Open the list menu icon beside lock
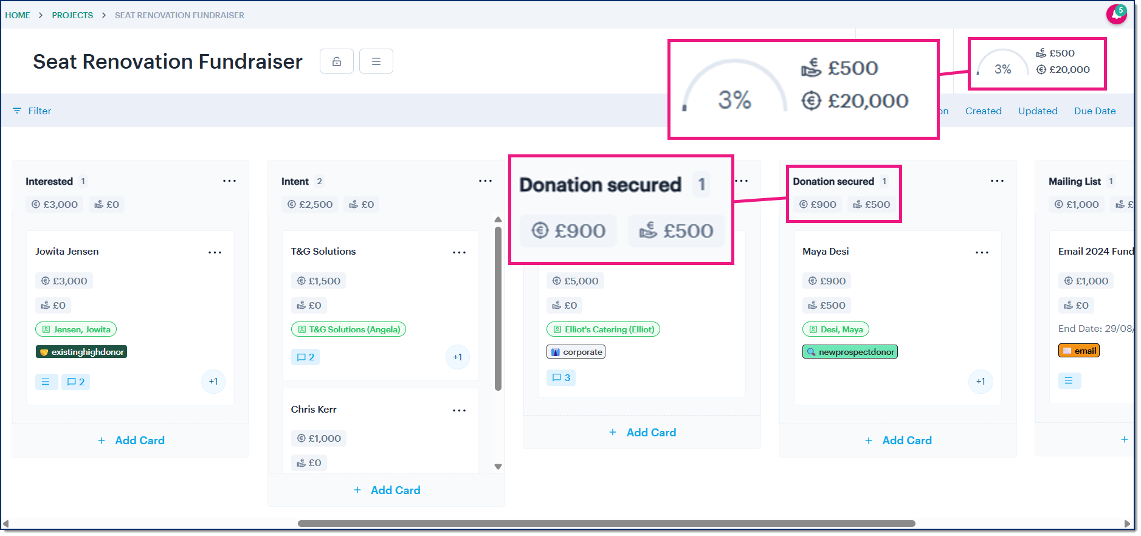Screen dimensions: 1141x536 pos(376,61)
